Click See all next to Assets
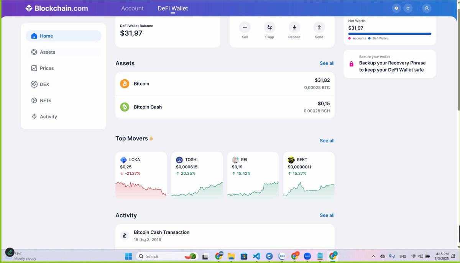 (x=327, y=63)
